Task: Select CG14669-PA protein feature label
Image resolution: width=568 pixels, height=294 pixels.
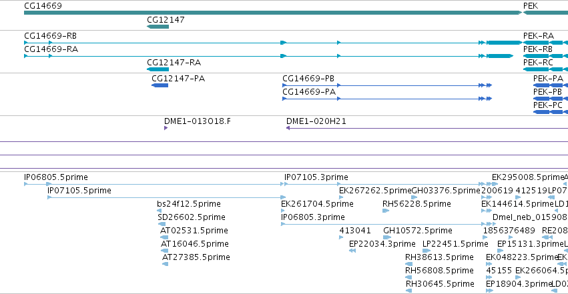Action: tap(309, 92)
